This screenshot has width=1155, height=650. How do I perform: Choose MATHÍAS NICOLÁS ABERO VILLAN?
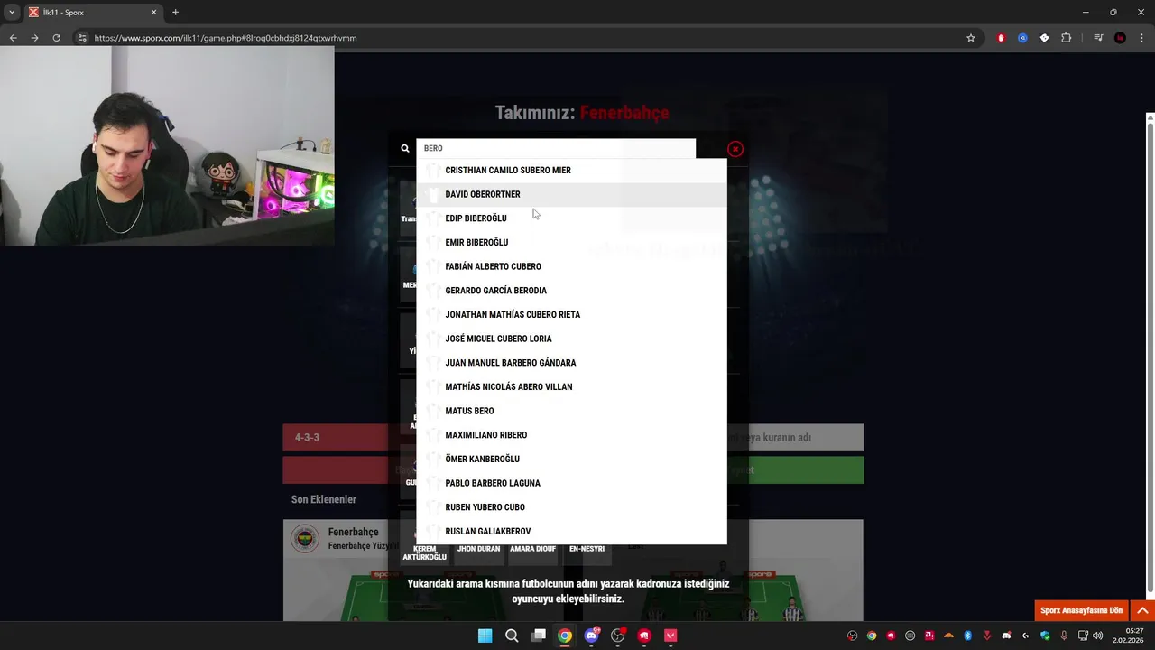tap(572, 386)
